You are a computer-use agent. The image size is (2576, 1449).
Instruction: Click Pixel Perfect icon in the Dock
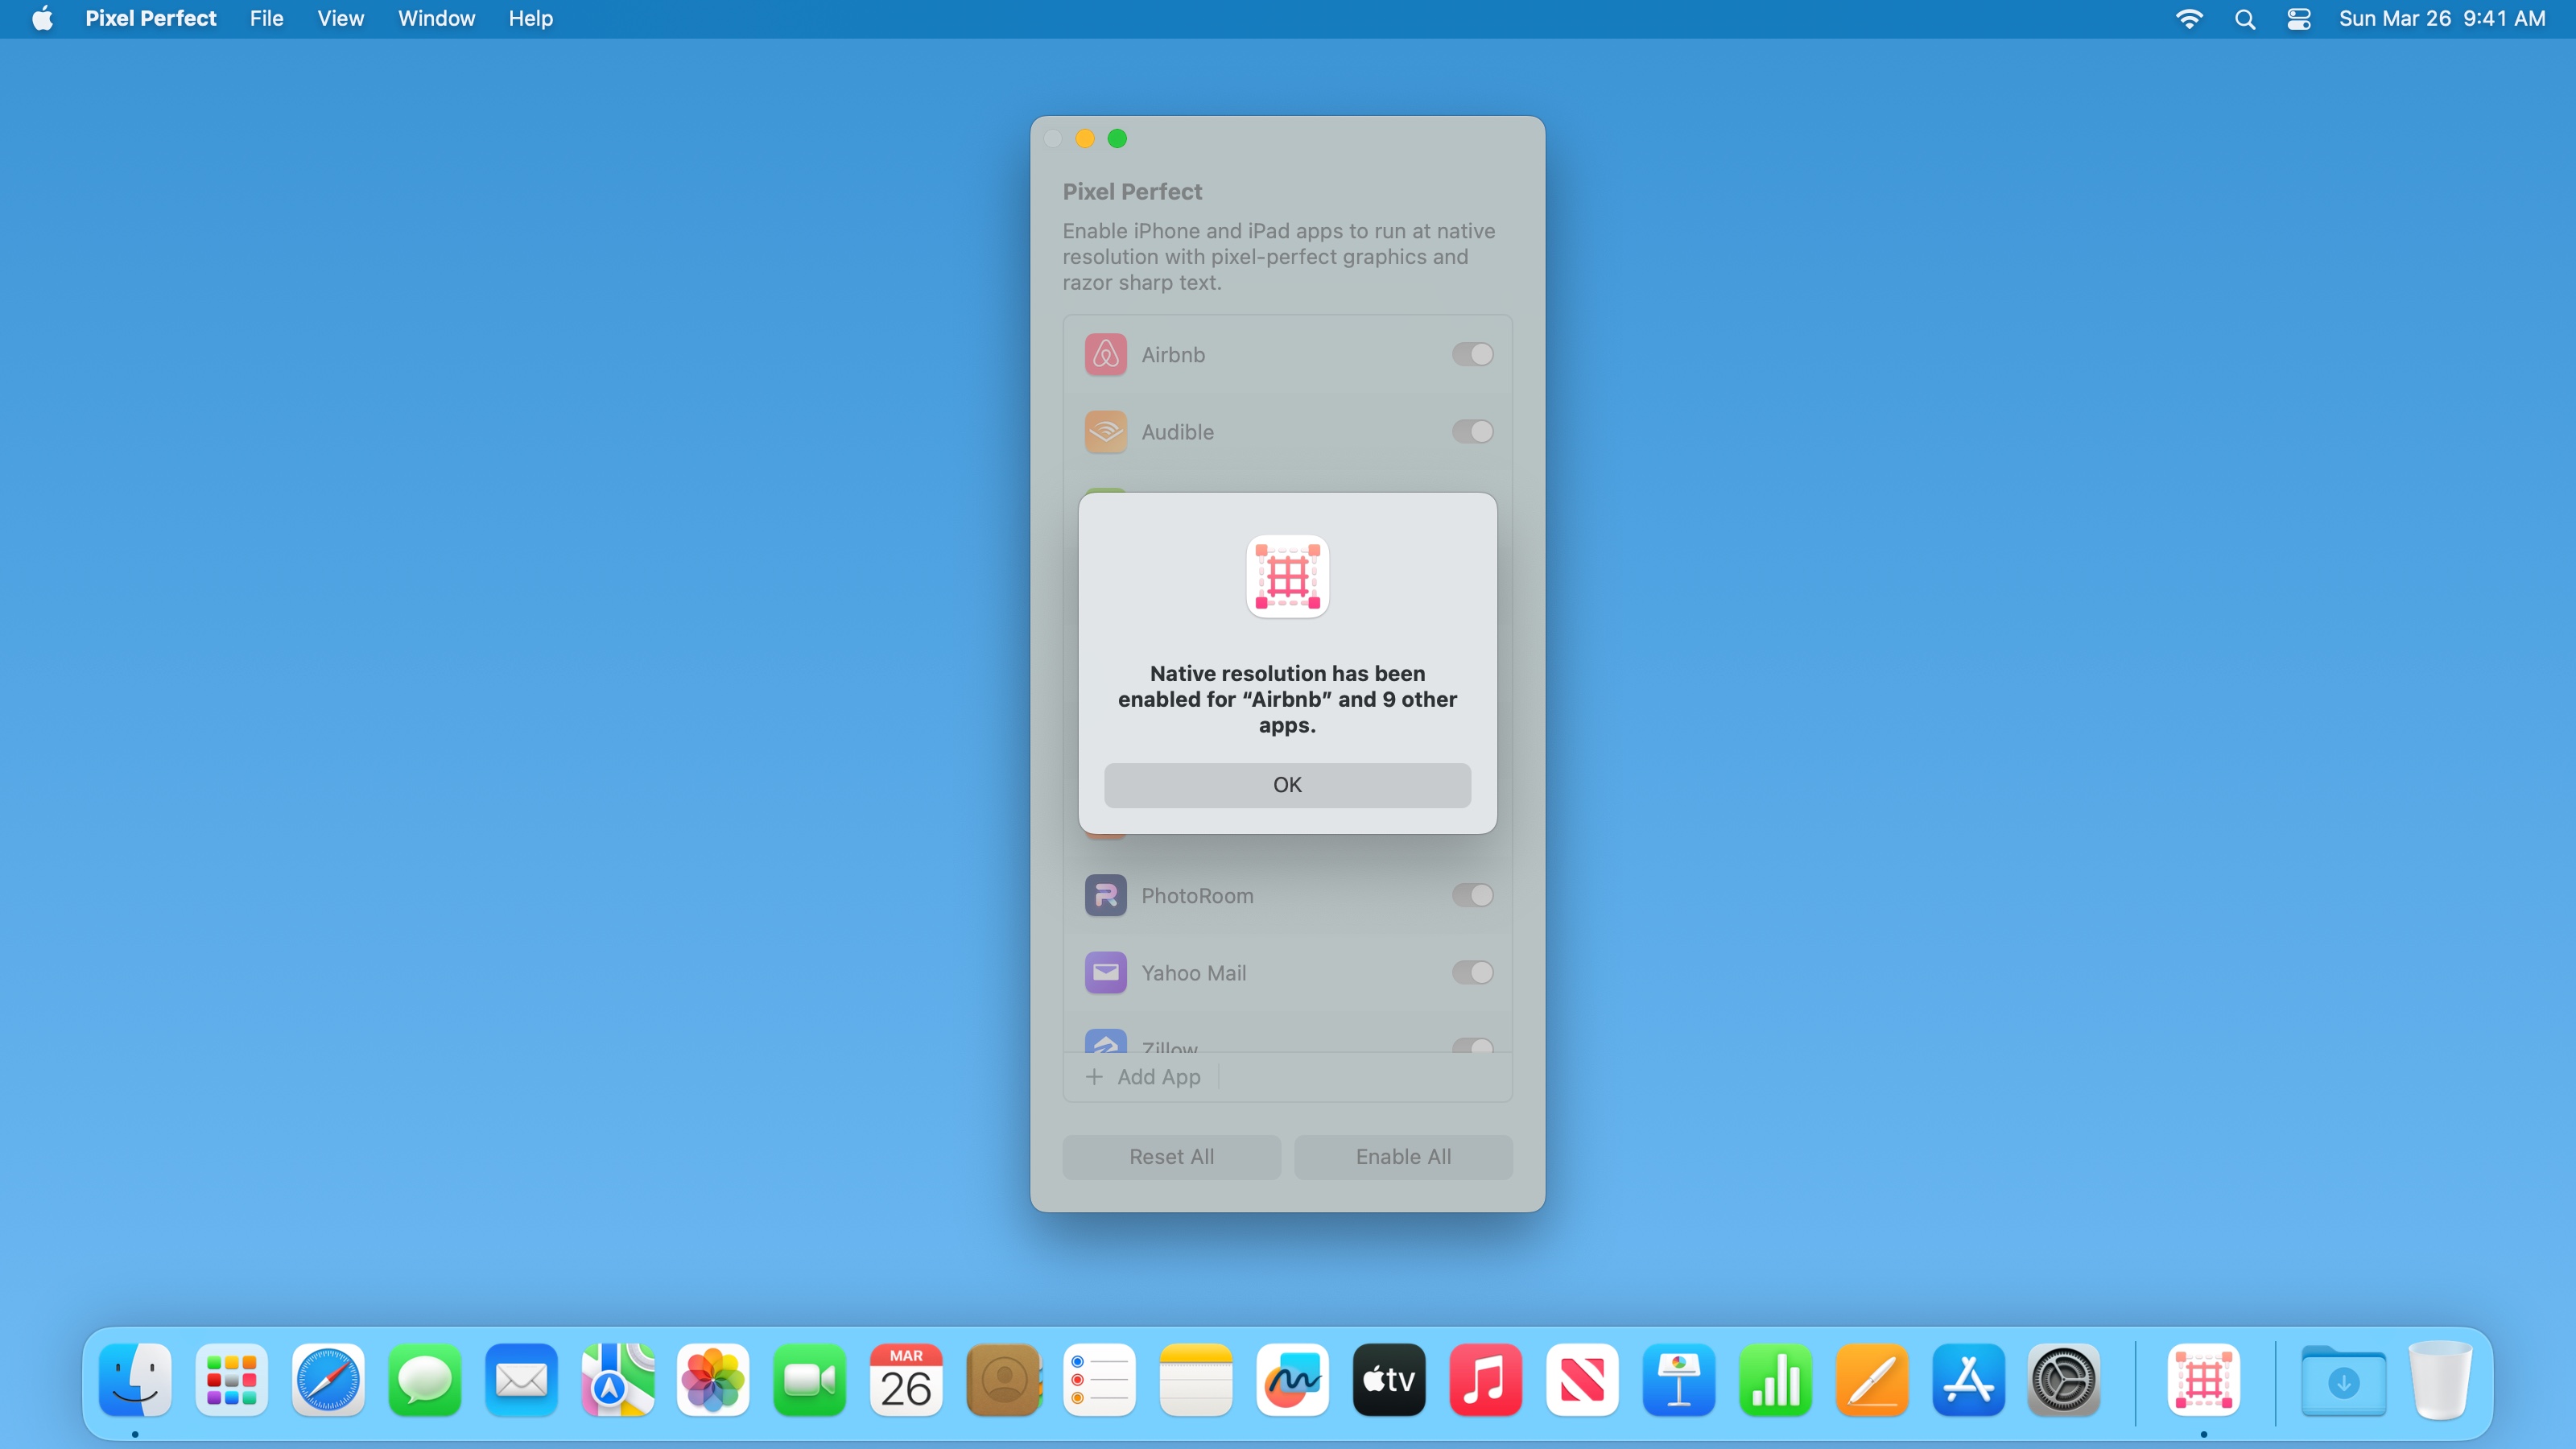pos(2203,1381)
